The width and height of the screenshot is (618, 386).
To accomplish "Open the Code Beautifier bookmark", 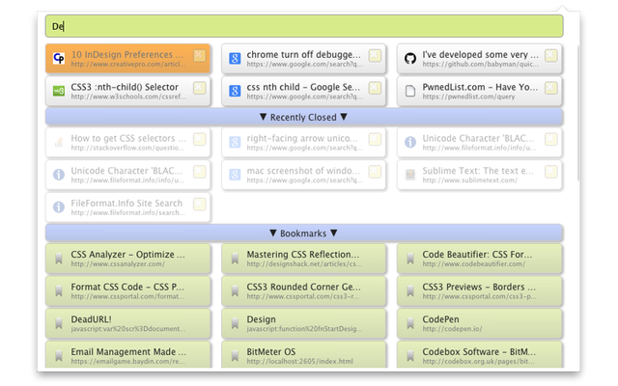I will click(x=479, y=259).
